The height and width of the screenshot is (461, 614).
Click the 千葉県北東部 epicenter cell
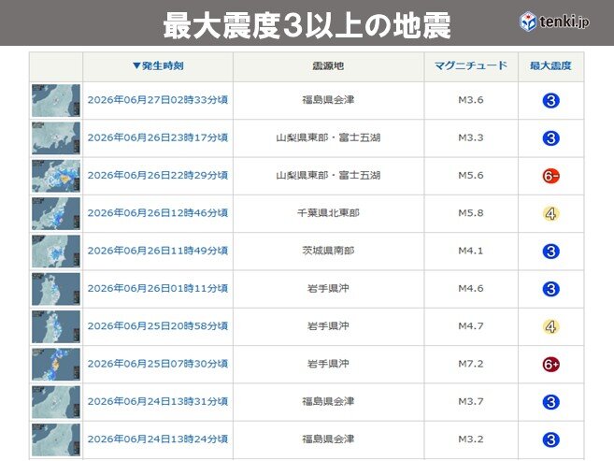click(328, 213)
